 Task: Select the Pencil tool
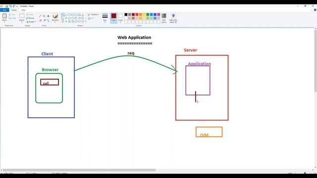41,16
